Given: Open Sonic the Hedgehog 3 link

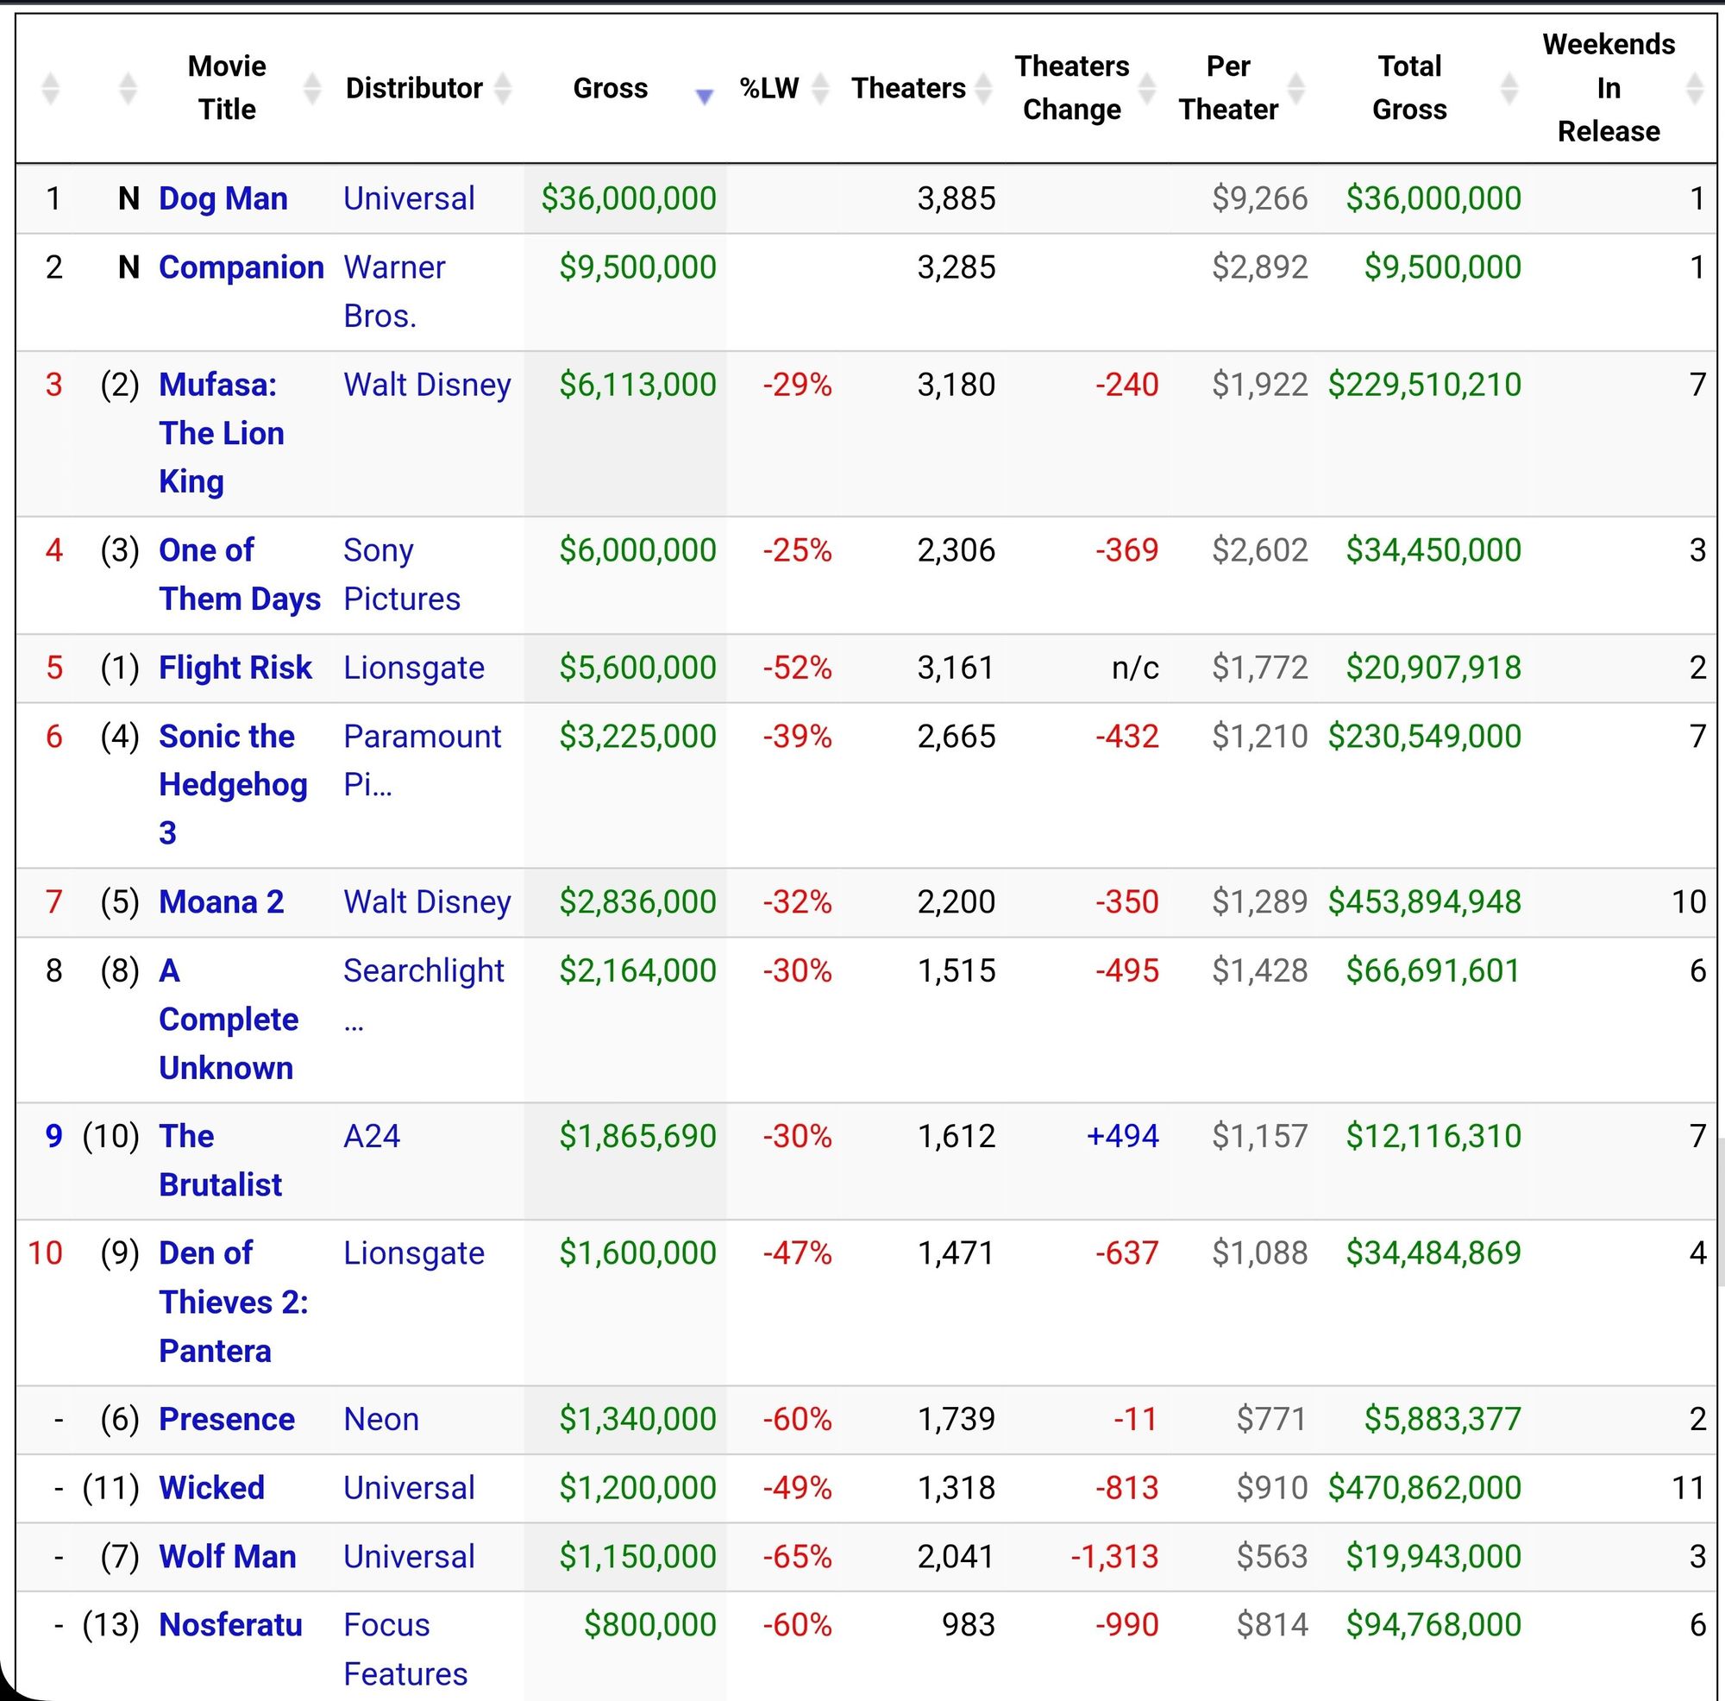Looking at the screenshot, I should pos(232,784).
